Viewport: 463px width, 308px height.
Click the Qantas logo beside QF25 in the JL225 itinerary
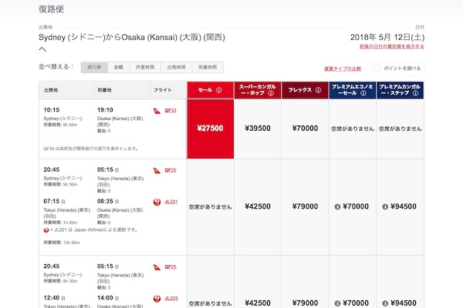[157, 267]
